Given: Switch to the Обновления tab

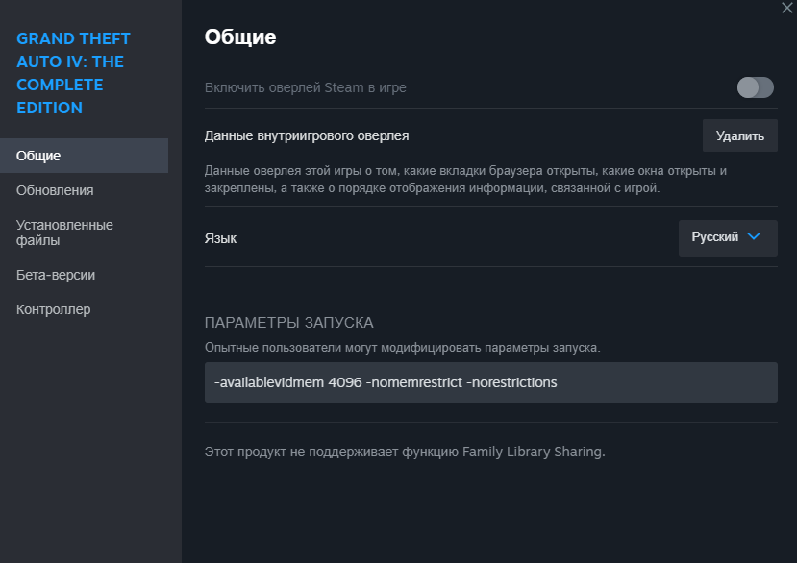Looking at the screenshot, I should pyautogui.click(x=55, y=190).
